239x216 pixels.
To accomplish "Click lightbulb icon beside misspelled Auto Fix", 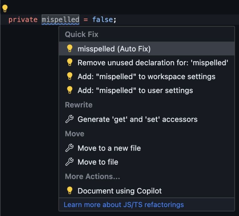I will coord(70,48).
